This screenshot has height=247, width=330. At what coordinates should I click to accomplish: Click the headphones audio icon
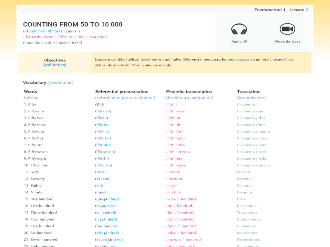click(x=239, y=30)
